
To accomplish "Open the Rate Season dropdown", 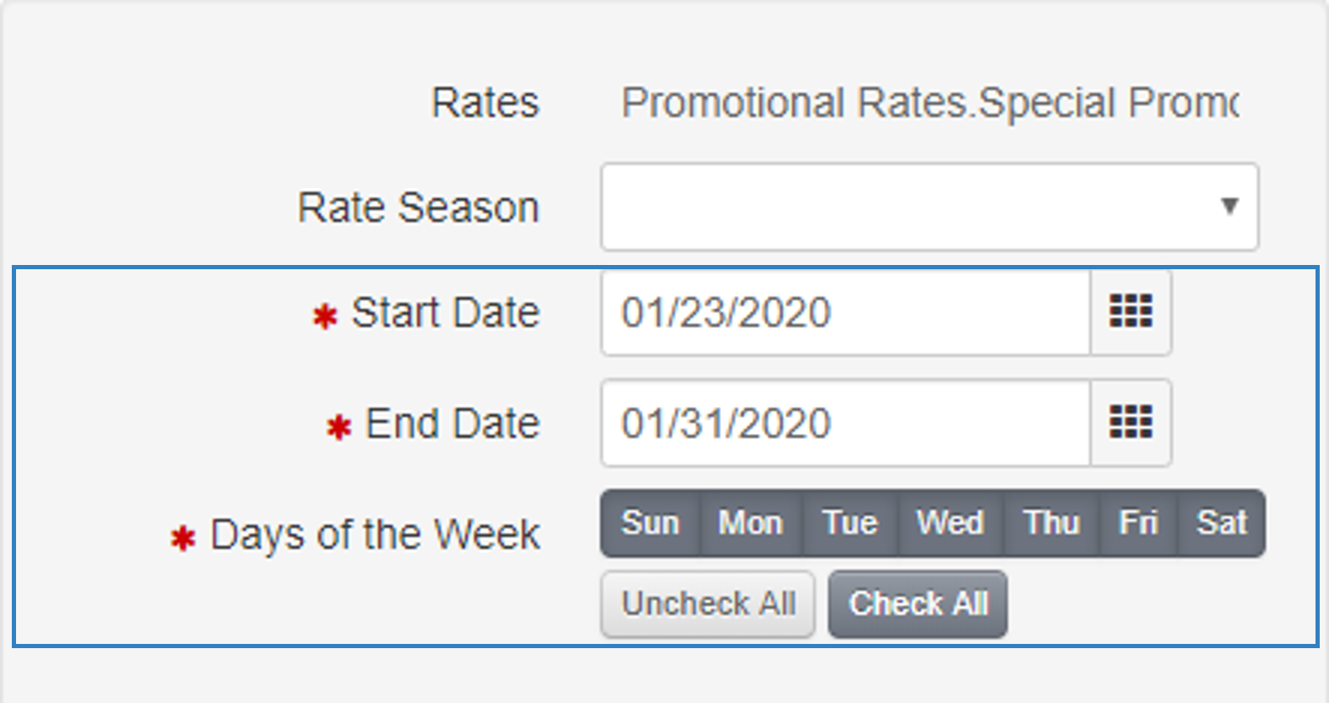I will point(930,207).
